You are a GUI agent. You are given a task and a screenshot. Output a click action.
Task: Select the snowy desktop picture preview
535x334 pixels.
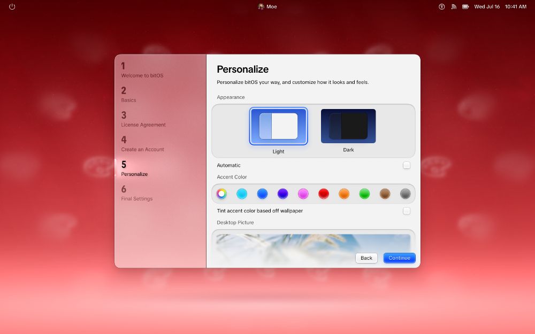tap(313, 249)
